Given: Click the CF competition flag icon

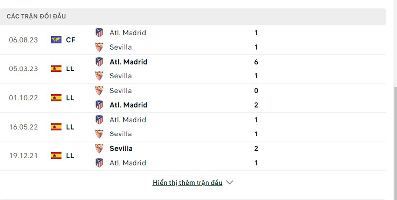Looking at the screenshot, I should tap(56, 40).
